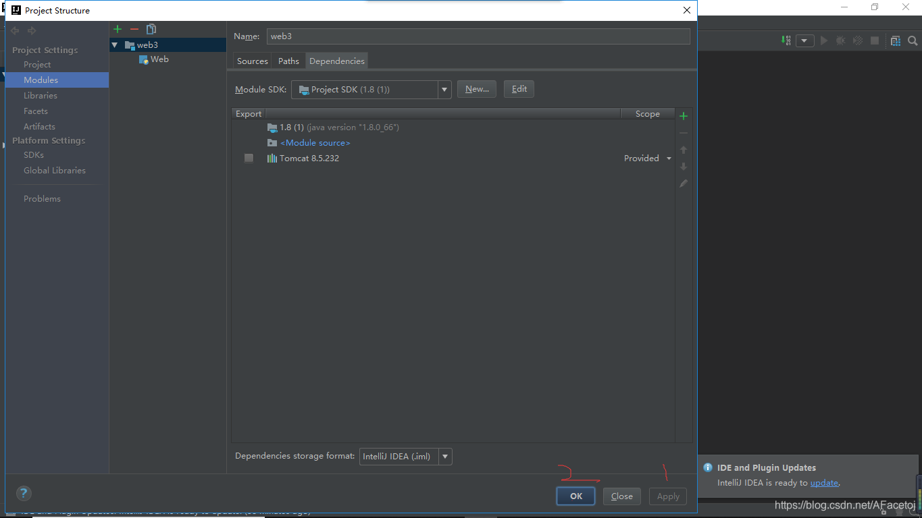Add a new module with green plus
Viewport: 922px width, 518px height.
point(118,29)
